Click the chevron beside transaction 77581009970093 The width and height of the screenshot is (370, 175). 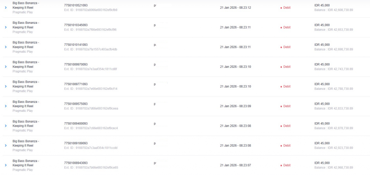tap(6, 67)
